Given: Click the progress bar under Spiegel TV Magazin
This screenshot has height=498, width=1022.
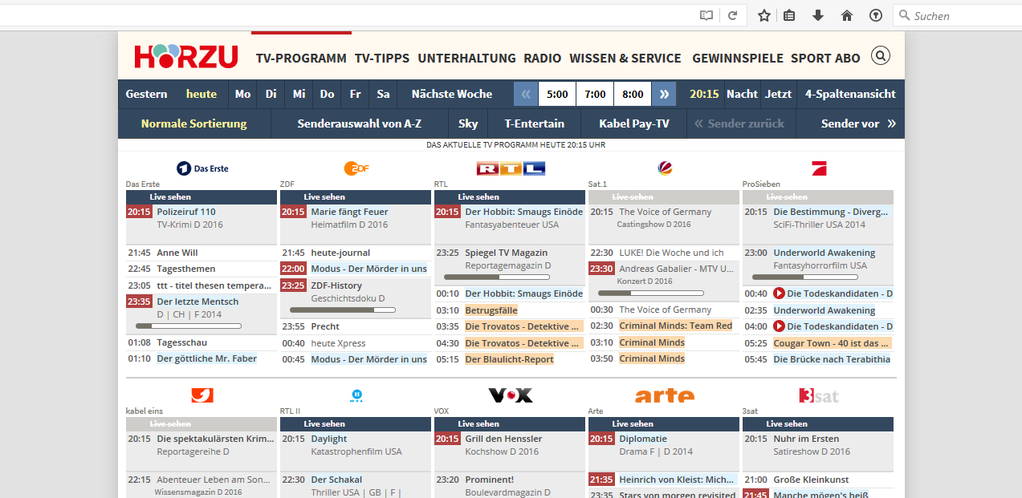Looking at the screenshot, I should (x=497, y=277).
